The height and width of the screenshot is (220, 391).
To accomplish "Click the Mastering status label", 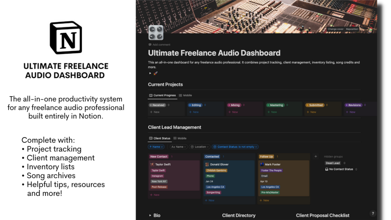I will 275,105.
